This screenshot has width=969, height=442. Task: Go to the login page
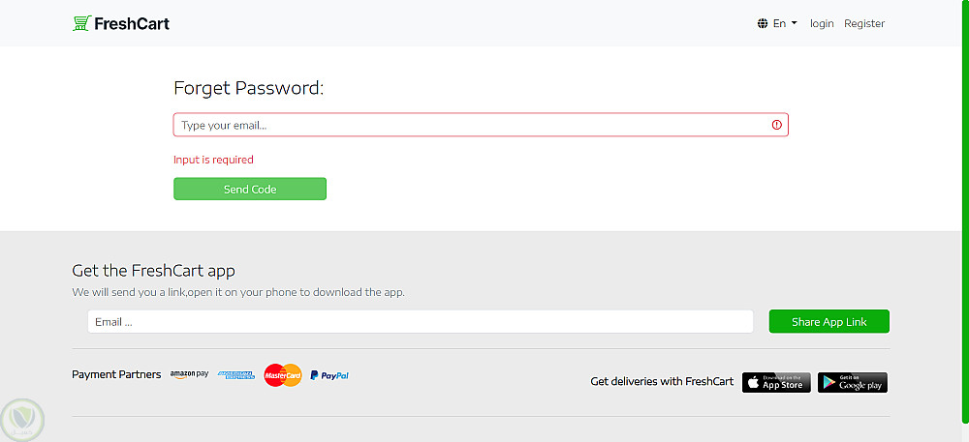[x=822, y=23]
